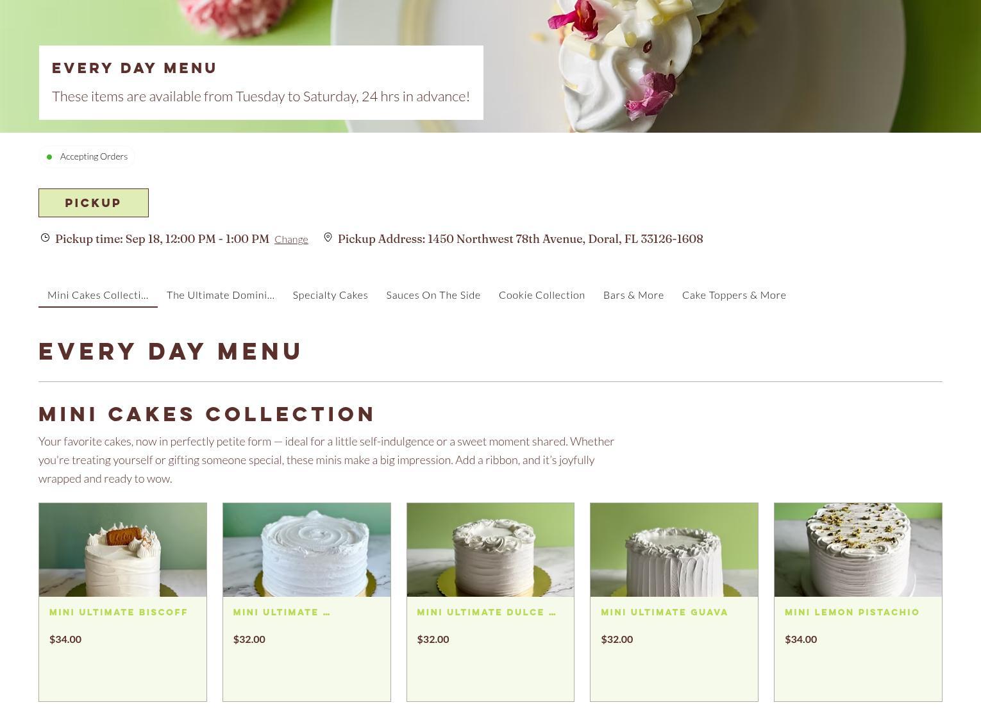This screenshot has width=981, height=716.
Task: Click the Pickup Address text
Action: [x=520, y=238]
